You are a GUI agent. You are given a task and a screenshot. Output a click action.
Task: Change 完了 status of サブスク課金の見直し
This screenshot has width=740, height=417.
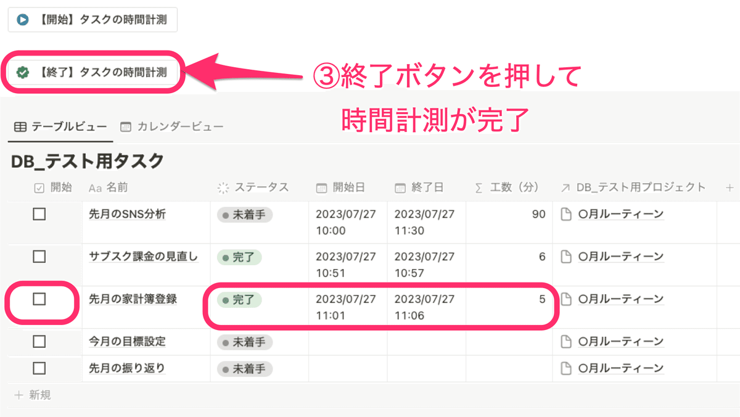tap(239, 257)
